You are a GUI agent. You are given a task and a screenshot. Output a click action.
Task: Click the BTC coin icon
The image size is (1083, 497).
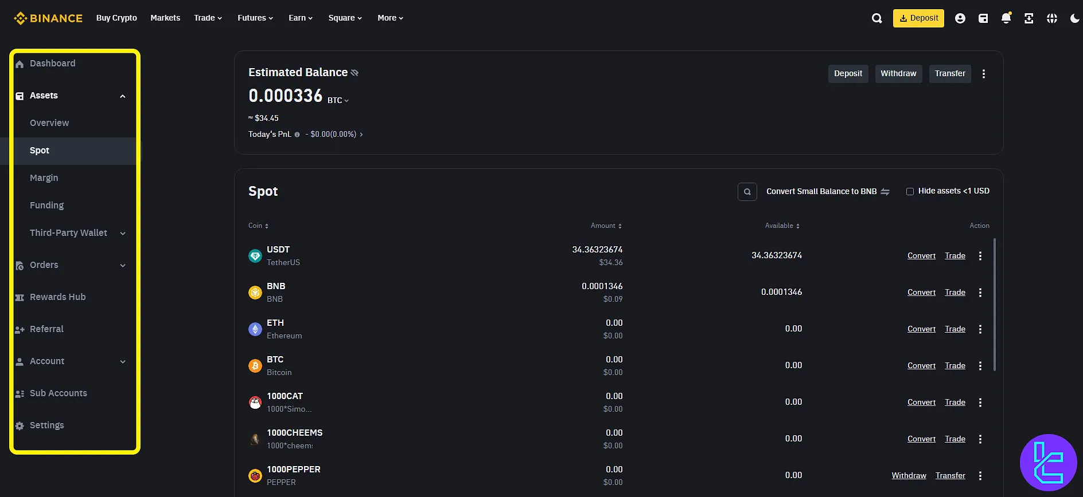pos(255,366)
